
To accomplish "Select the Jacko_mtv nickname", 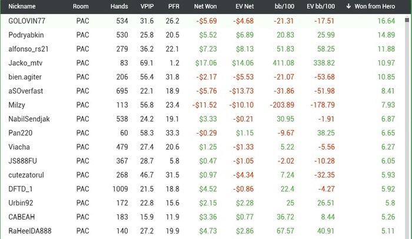I will pos(25,63).
